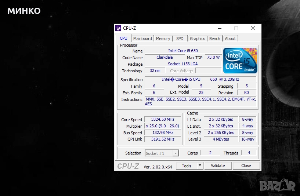This screenshot has height=196, width=300.
Task: Select the CPU tab
Action: 124,38
